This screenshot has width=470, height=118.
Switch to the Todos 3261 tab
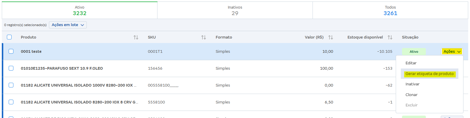[390, 10]
